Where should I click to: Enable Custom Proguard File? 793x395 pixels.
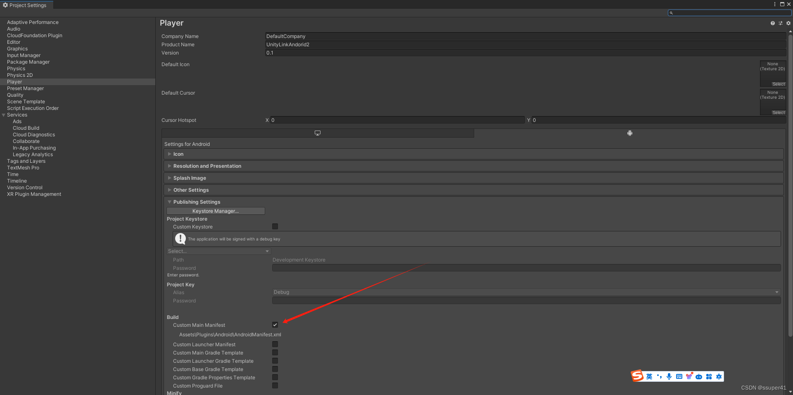275,385
